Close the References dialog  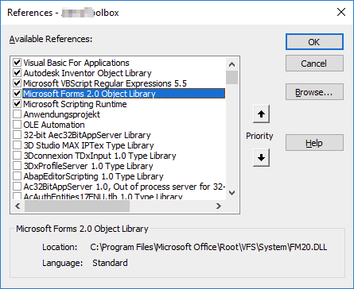341,12
